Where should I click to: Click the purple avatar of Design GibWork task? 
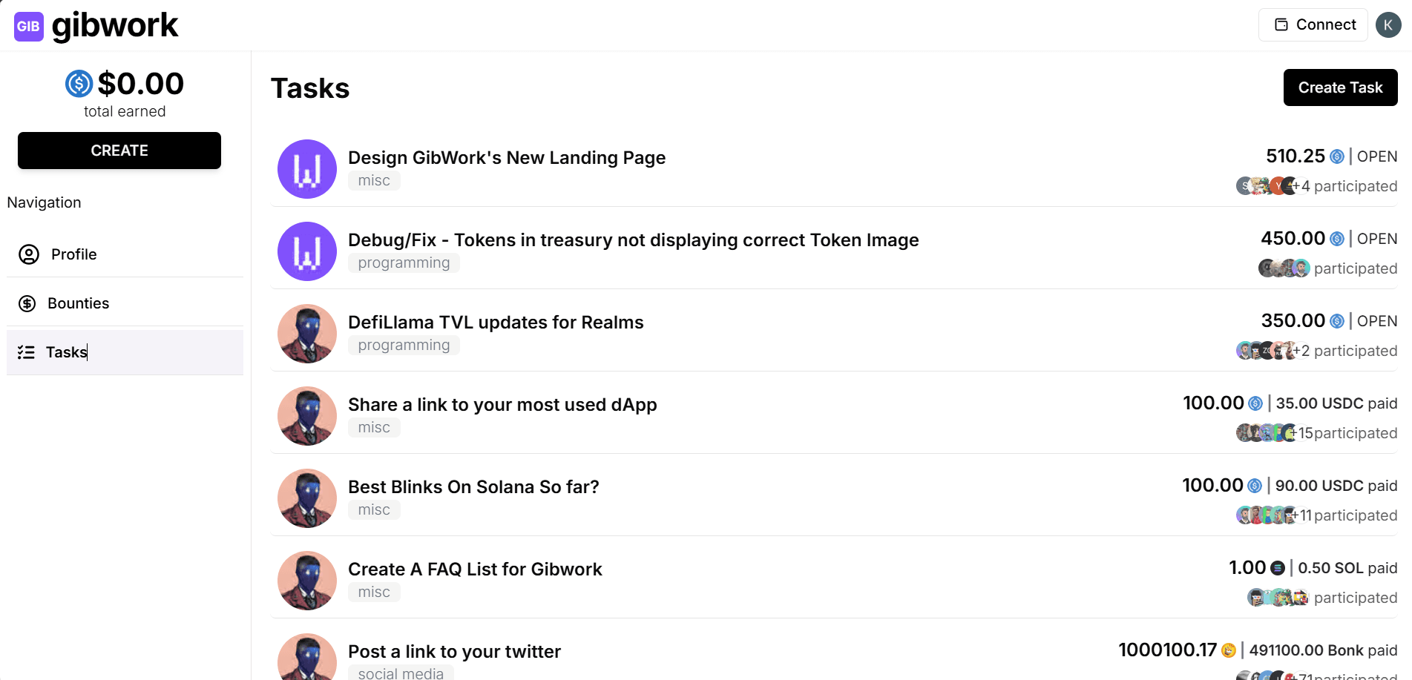tap(307, 169)
